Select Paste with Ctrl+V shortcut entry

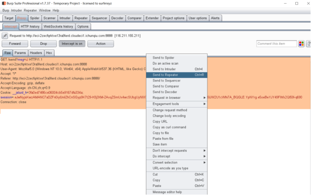[x=177, y=186]
